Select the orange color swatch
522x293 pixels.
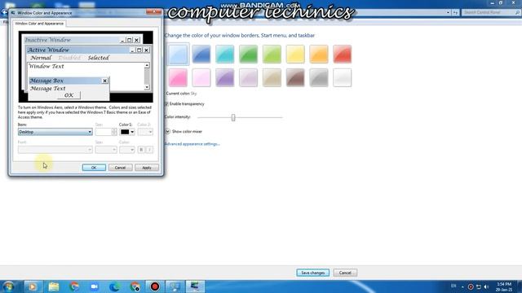319,54
